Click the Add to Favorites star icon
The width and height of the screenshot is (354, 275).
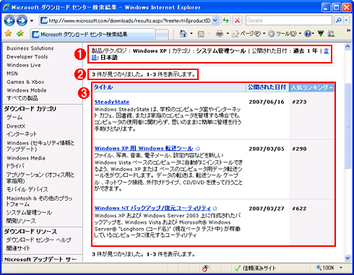(20, 33)
